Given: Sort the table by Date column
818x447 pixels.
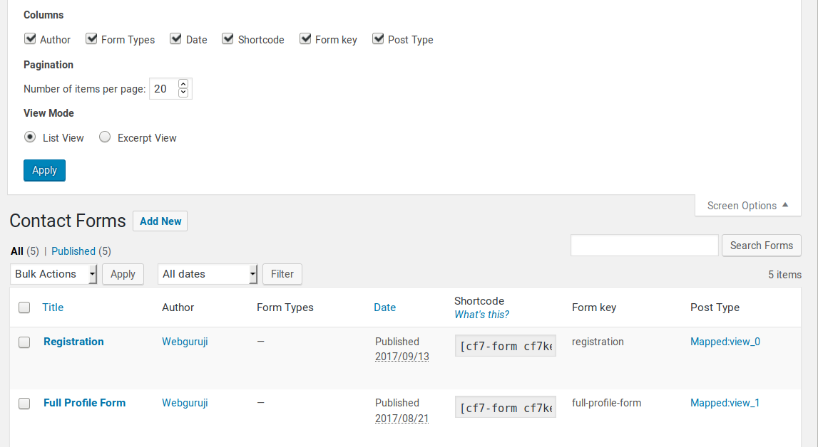Looking at the screenshot, I should coord(384,307).
